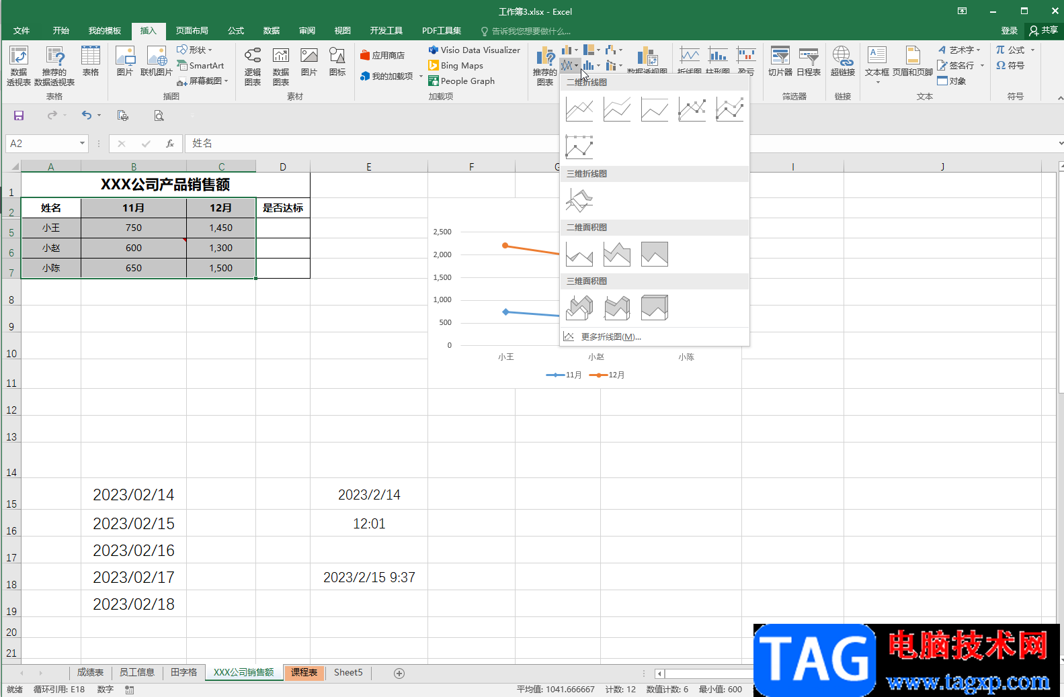This screenshot has height=697, width=1064.
Task: Insert a PivotTable (数据透视表)
Action: click(x=19, y=66)
